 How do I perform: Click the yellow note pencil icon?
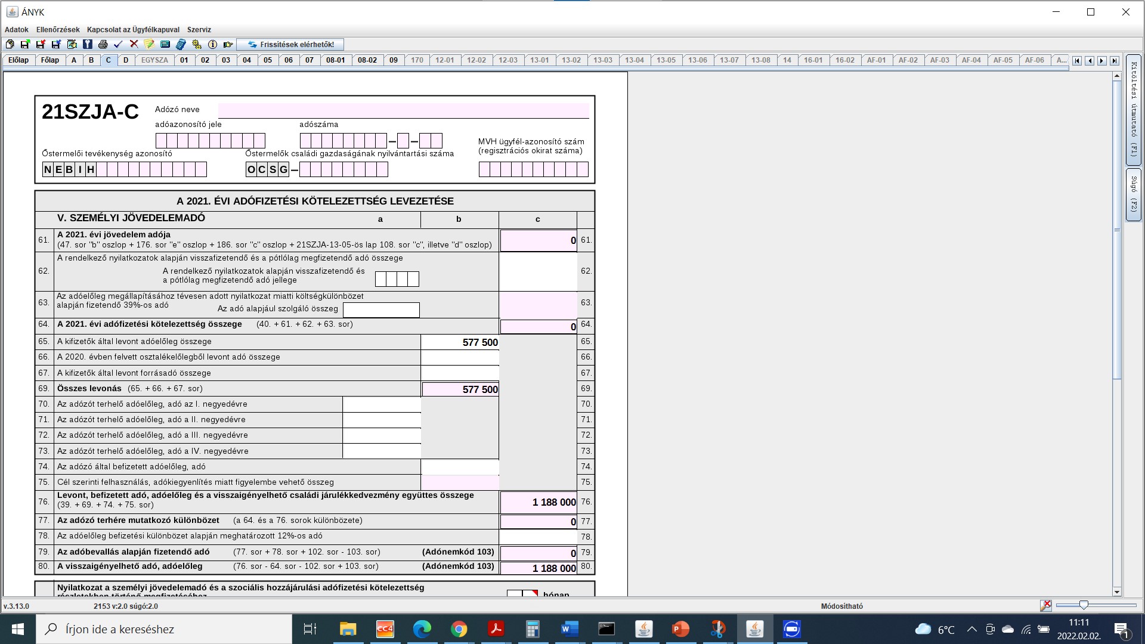[x=149, y=44]
